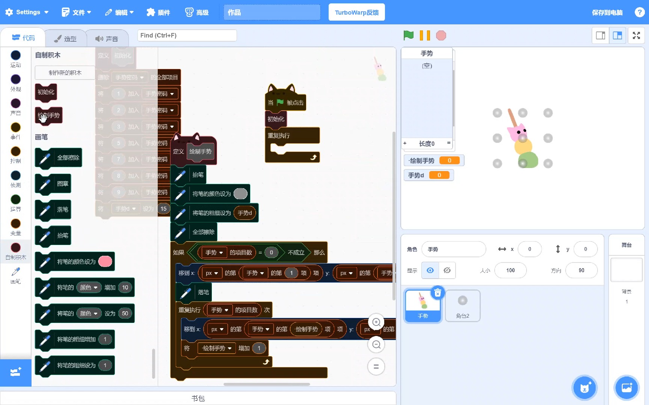Switch to the 造型 (Costumes) tab
649x405 pixels.
tap(65, 39)
